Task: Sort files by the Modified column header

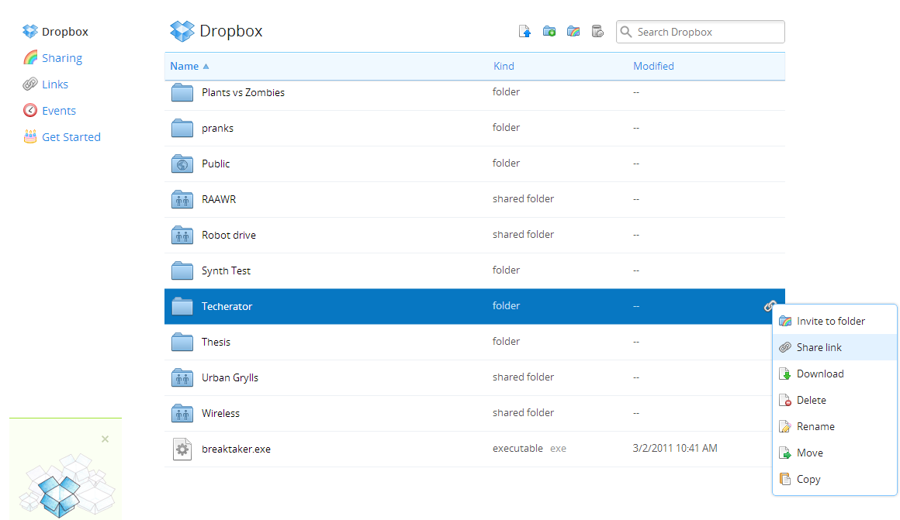Action: pos(654,66)
